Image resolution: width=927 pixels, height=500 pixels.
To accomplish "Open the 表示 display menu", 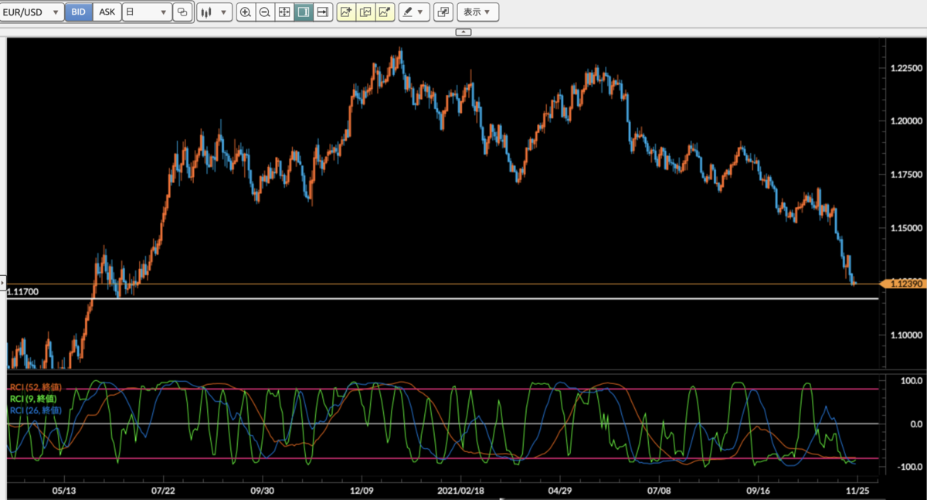I will [x=478, y=12].
